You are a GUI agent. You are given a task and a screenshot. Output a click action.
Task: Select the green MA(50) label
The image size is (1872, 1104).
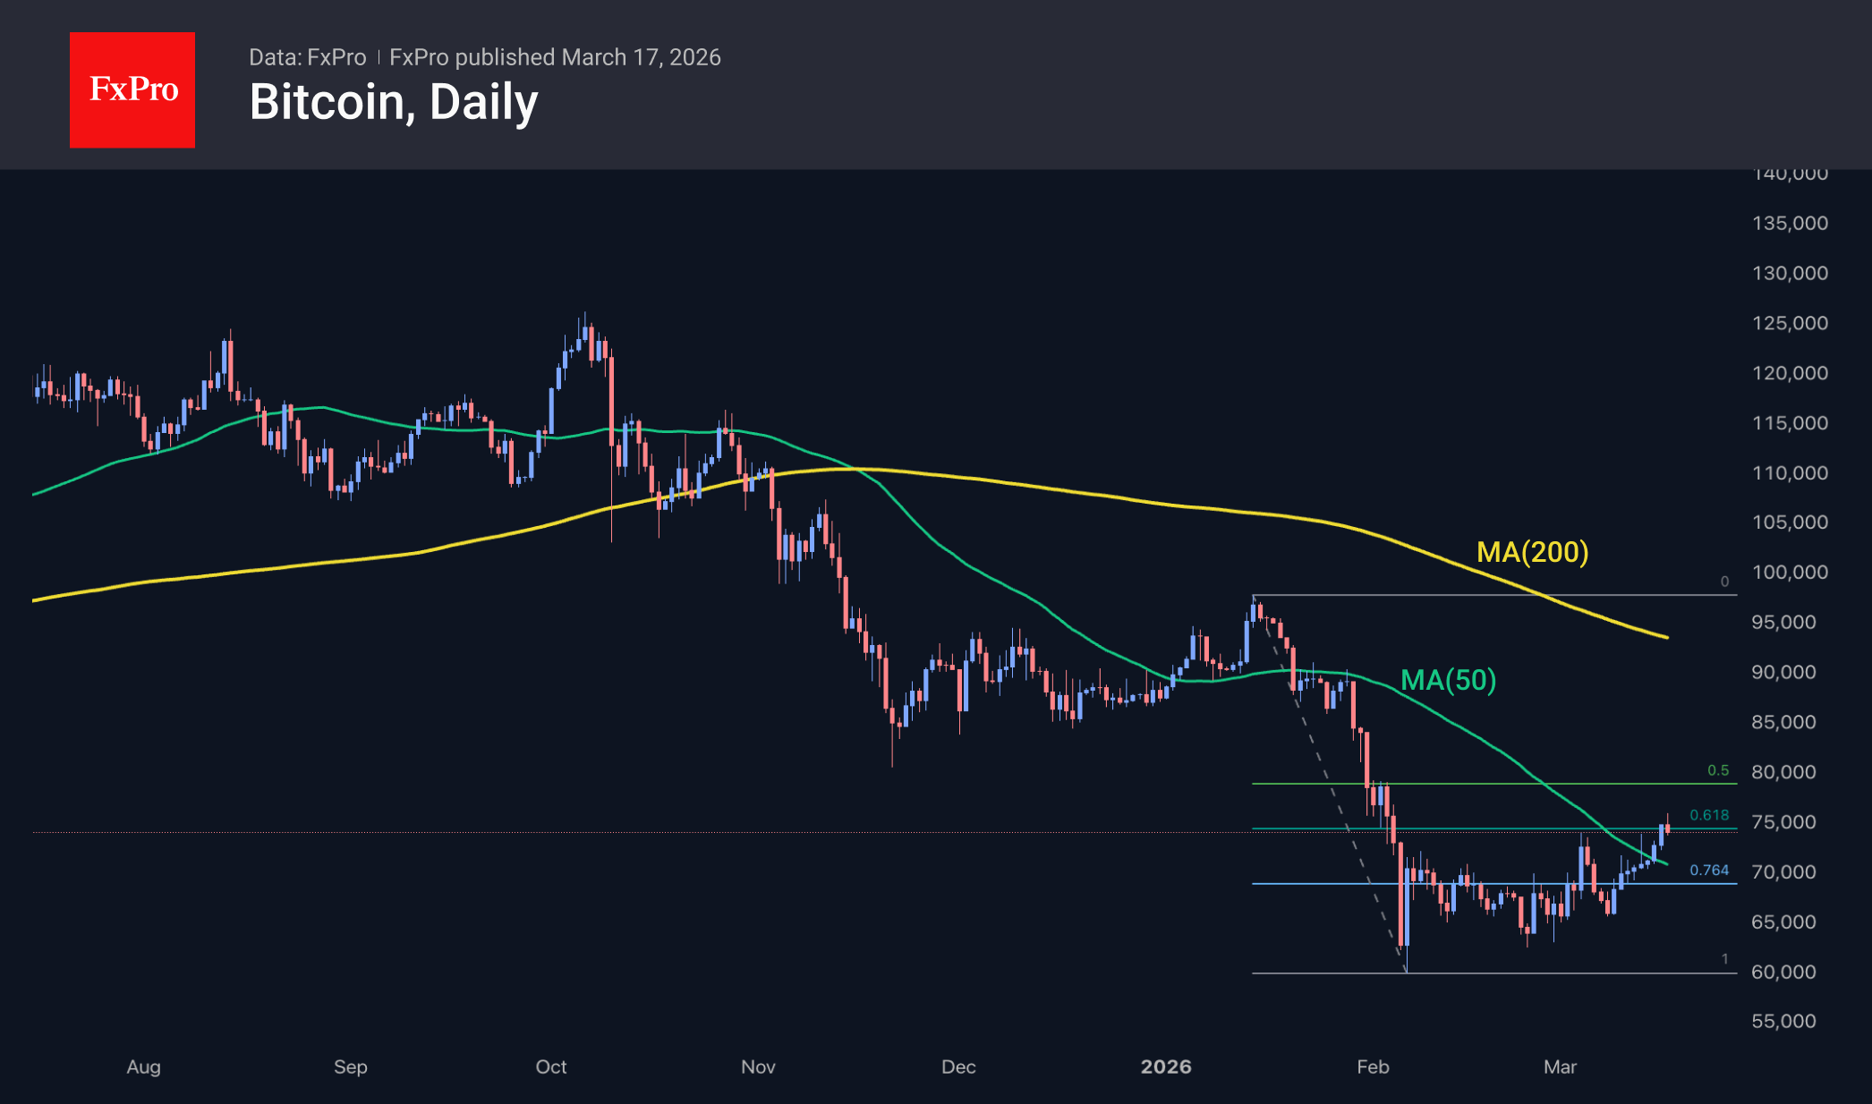[x=1448, y=680]
